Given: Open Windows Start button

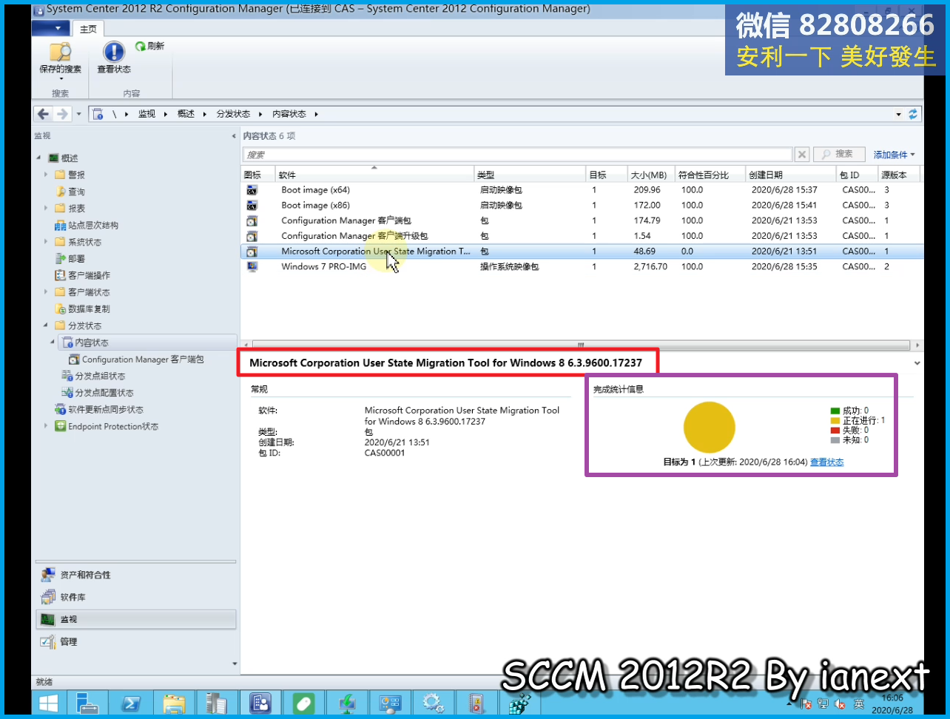Looking at the screenshot, I should coord(48,703).
